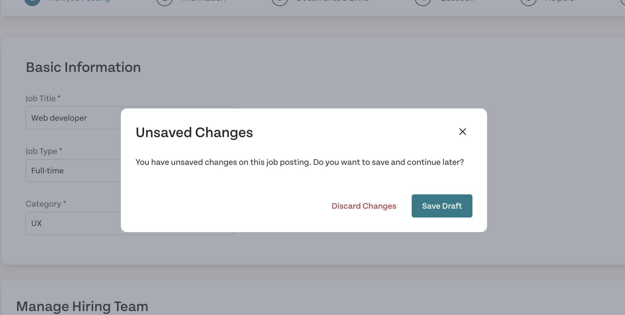The width and height of the screenshot is (625, 315).
Task: Open the Question step label
Action: 457,1
